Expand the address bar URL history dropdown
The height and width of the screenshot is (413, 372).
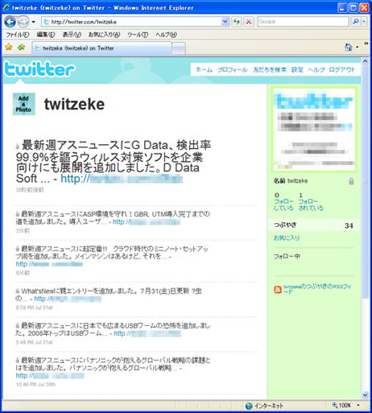(x=225, y=22)
